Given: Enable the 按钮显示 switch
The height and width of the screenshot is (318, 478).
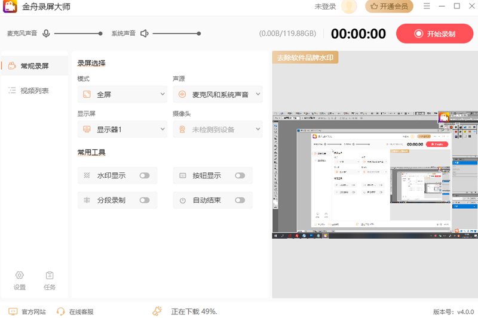Looking at the screenshot, I should tap(240, 175).
